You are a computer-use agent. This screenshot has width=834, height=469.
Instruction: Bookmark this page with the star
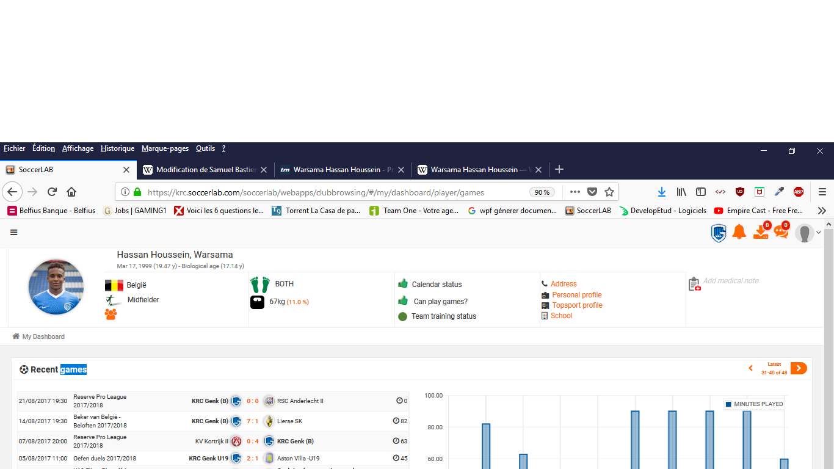[609, 192]
